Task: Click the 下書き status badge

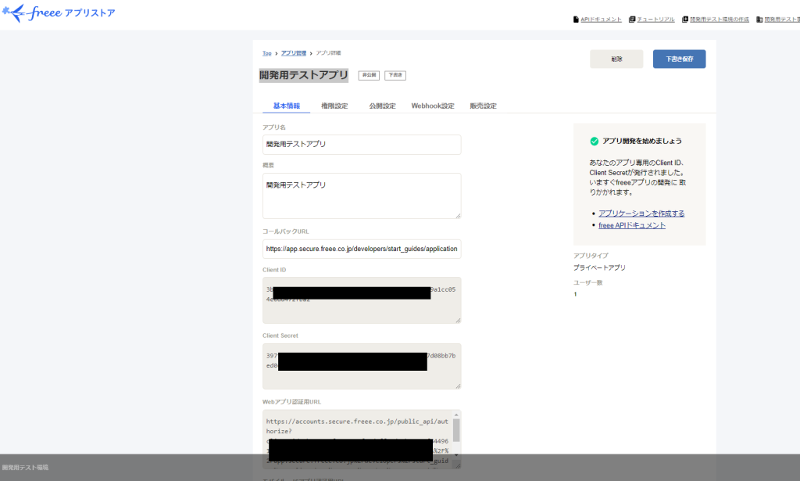Action: (x=395, y=75)
